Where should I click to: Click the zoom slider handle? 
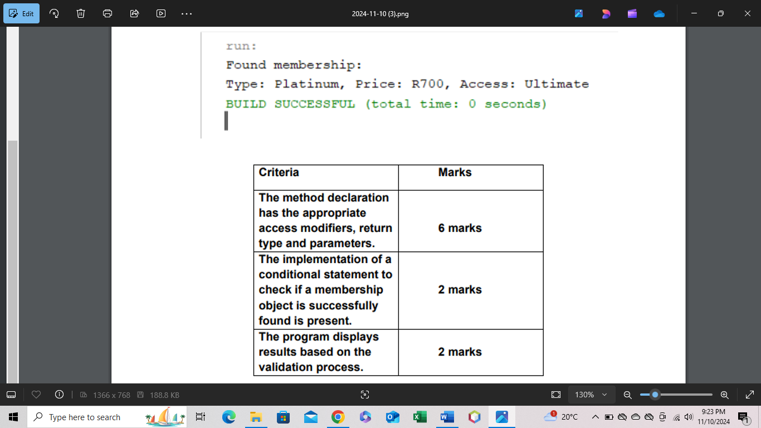[655, 395]
